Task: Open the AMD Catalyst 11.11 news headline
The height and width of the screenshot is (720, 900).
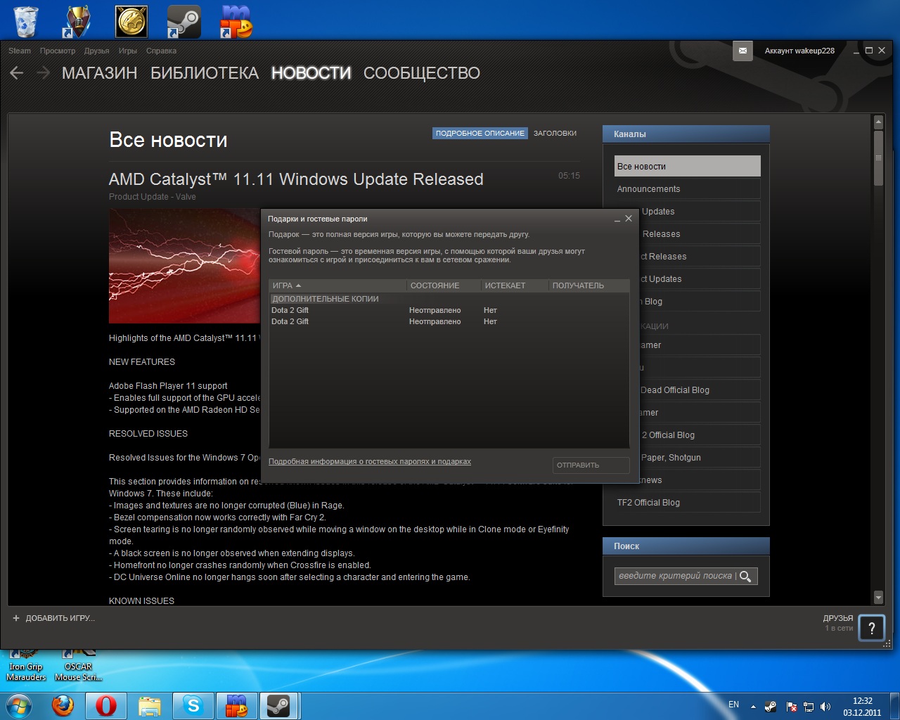Action: (296, 179)
